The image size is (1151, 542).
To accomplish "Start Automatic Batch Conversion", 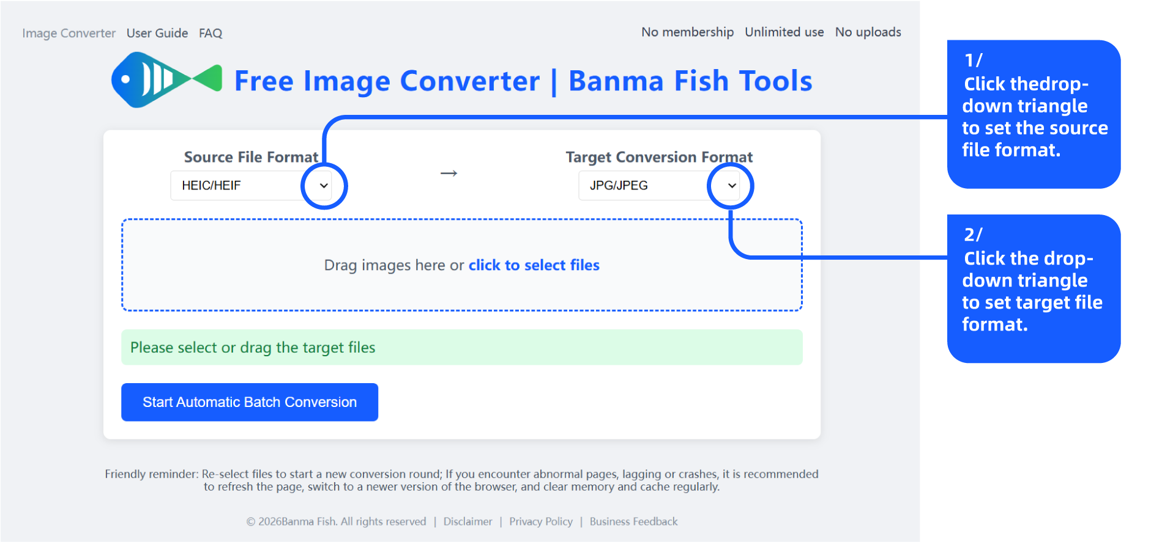I will pyautogui.click(x=250, y=402).
